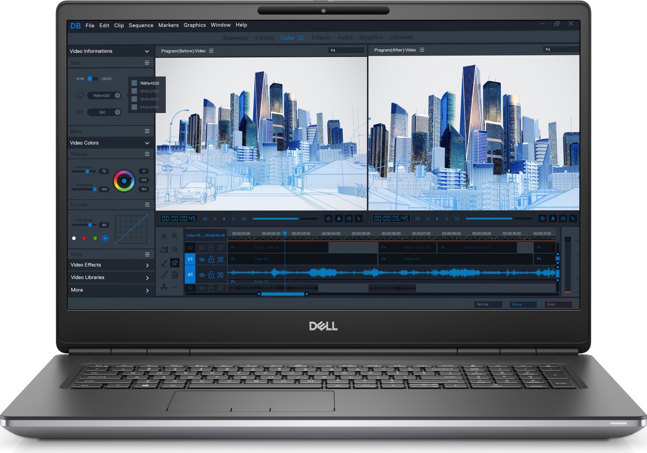Select the Pencil tool
The width and height of the screenshot is (647, 453).
point(164,263)
